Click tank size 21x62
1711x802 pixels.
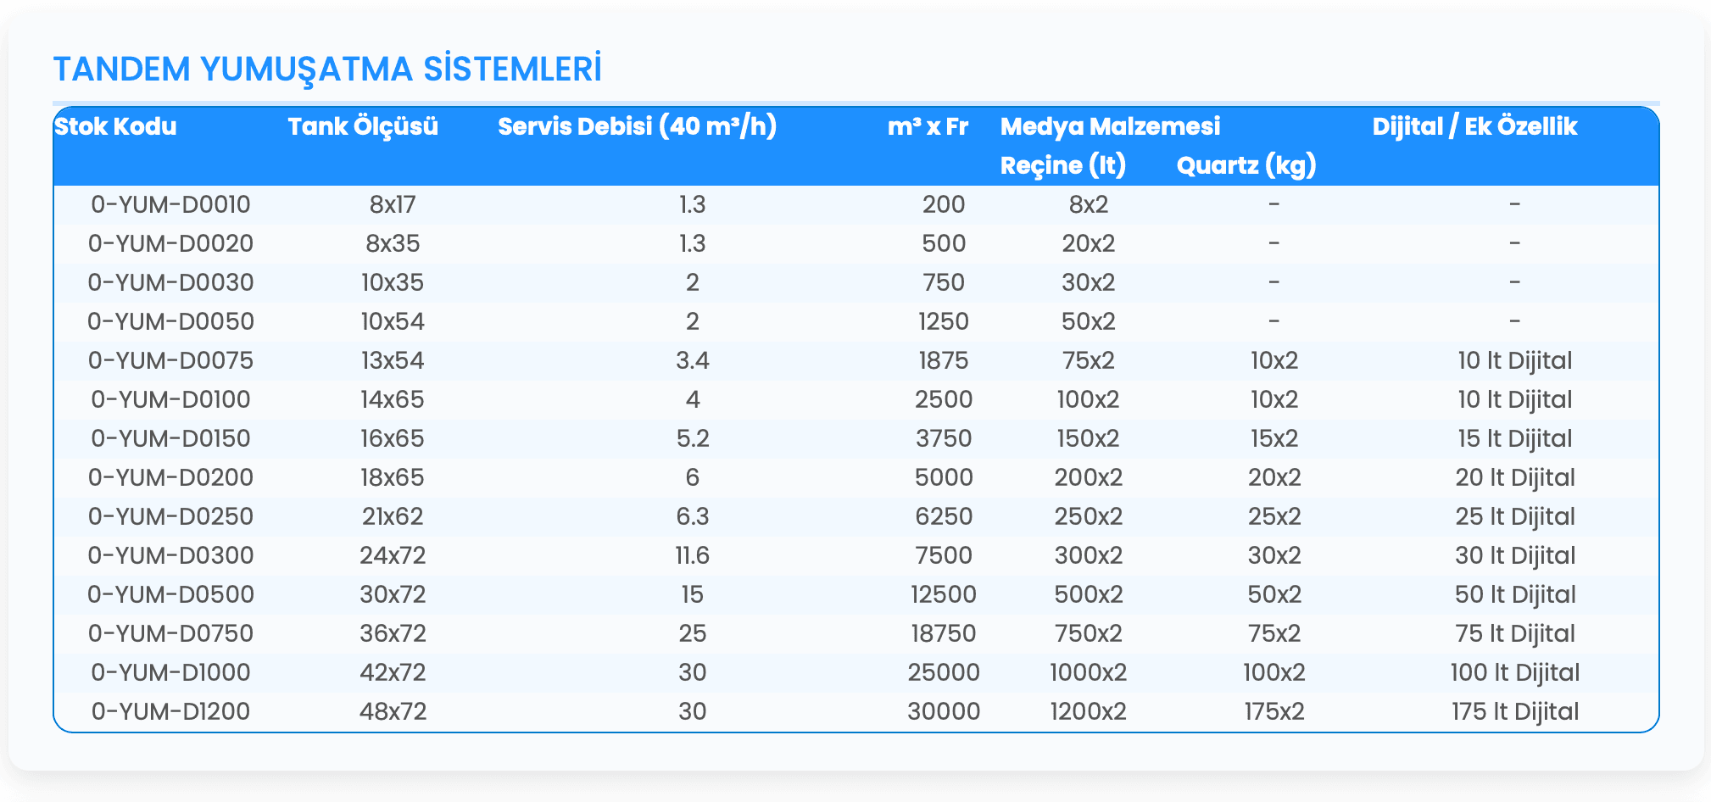[x=393, y=516]
